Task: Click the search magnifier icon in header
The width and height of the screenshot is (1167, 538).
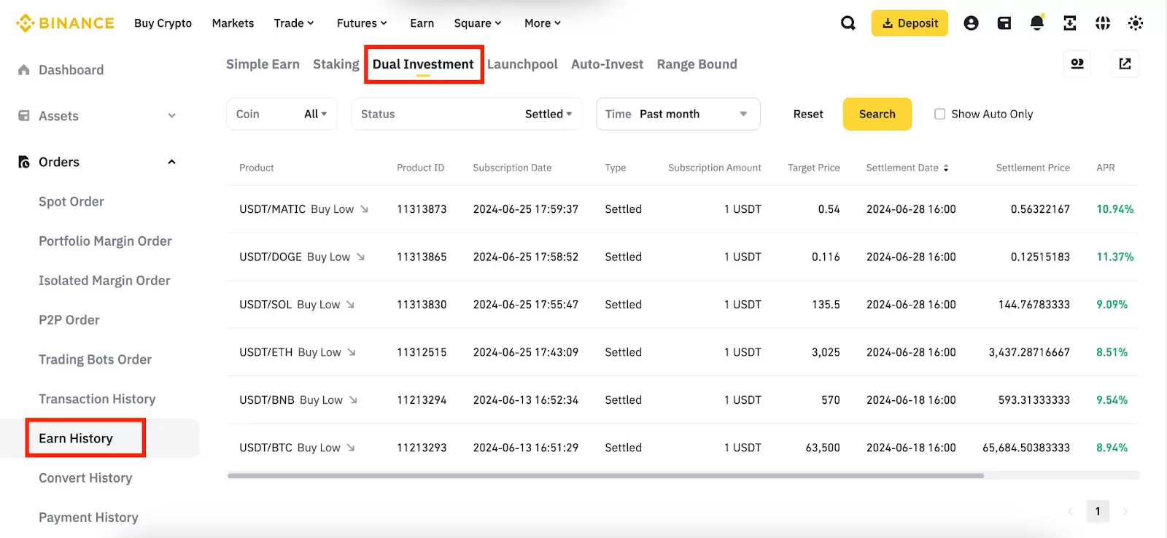Action: (x=848, y=23)
